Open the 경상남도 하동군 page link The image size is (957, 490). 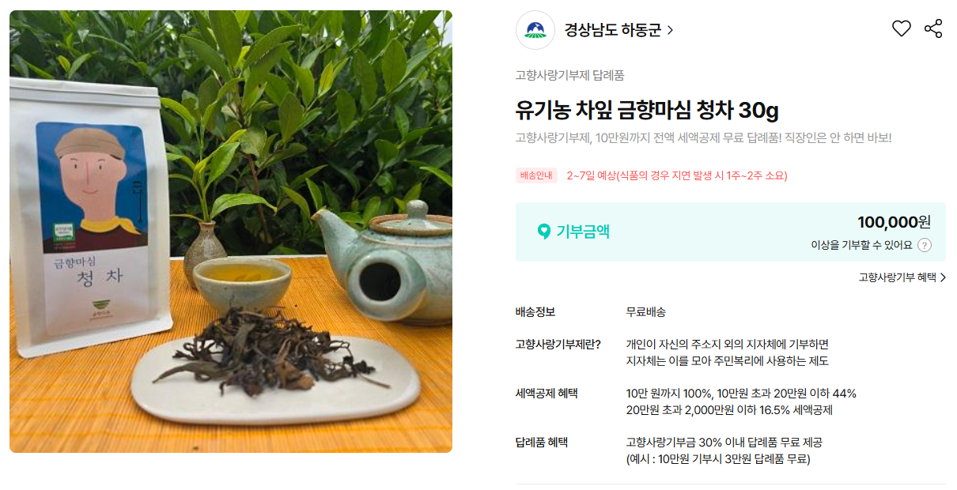613,30
